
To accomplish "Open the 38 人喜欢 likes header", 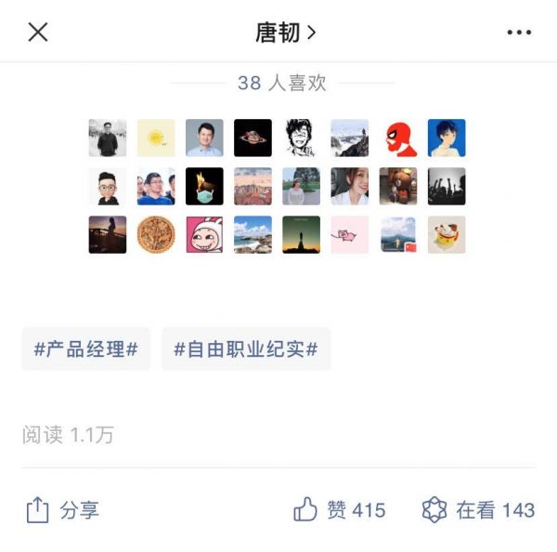I will point(282,83).
